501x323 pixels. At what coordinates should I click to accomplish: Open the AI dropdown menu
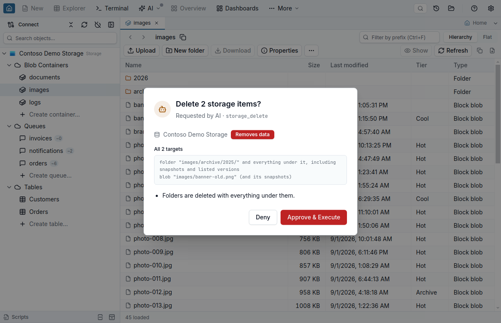tap(149, 8)
